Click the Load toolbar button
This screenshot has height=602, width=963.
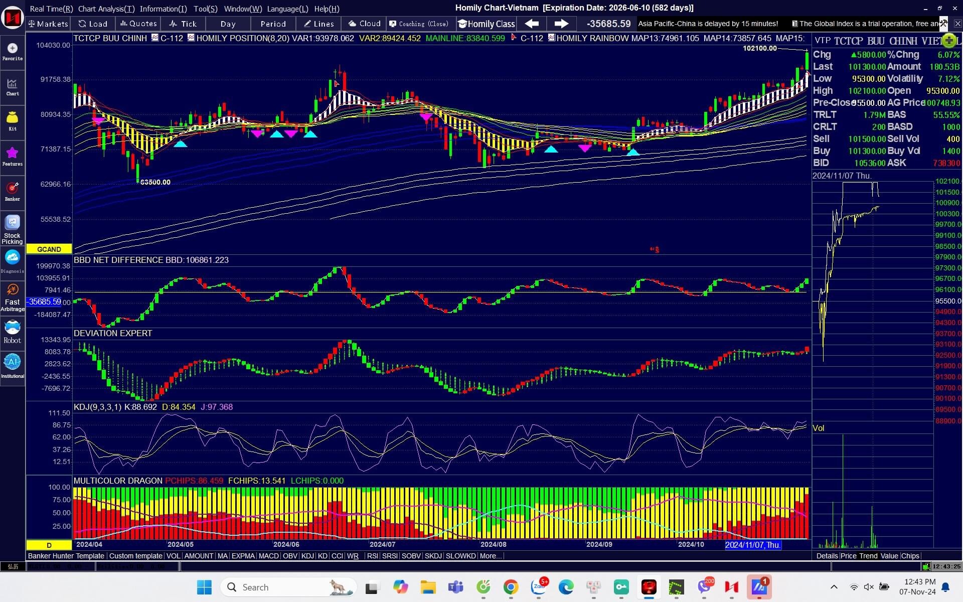click(x=93, y=24)
